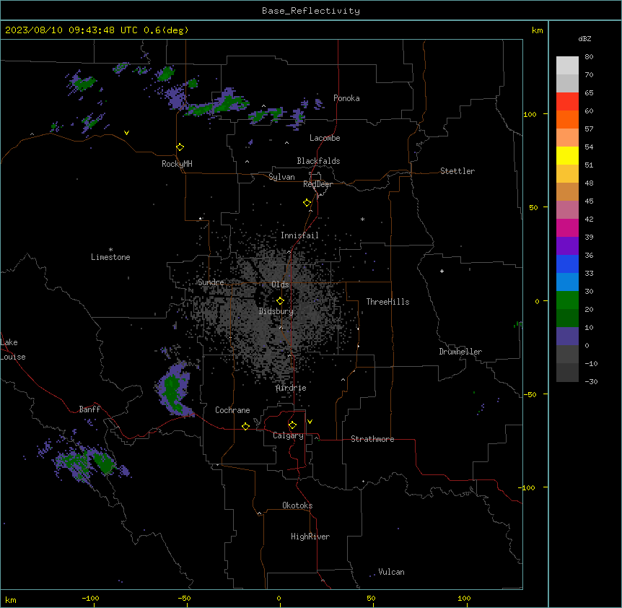Click the dBZ legend heading
The height and width of the screenshot is (608, 622).
[584, 38]
